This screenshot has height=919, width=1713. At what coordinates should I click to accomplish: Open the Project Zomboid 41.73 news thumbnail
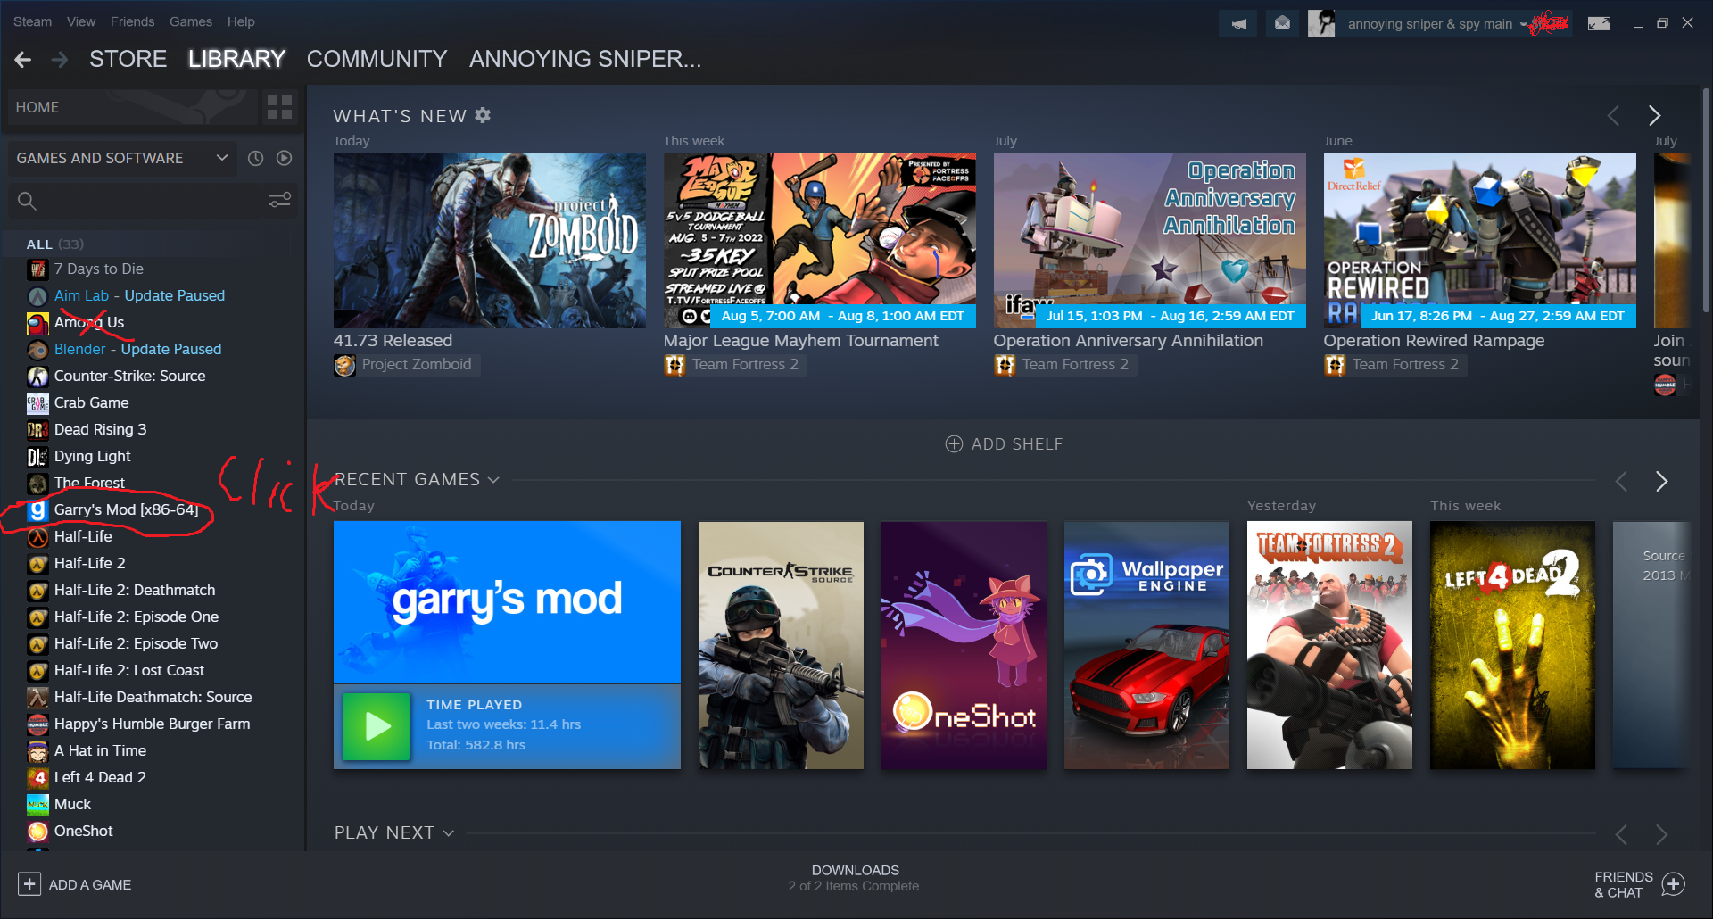490,240
